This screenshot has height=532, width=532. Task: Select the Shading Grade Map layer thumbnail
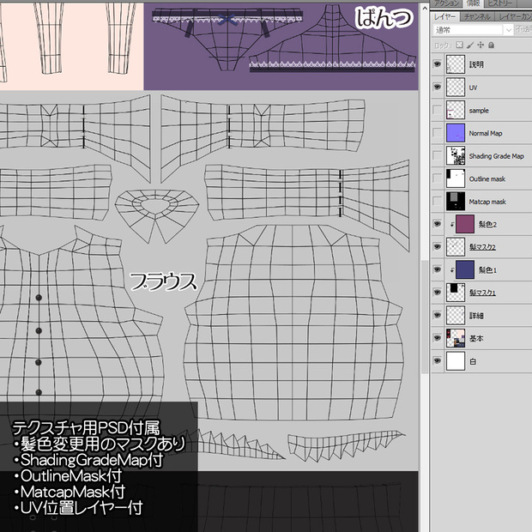[456, 155]
